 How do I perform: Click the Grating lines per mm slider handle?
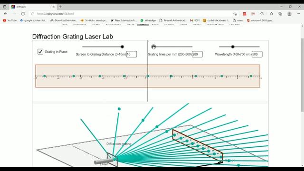pos(153,47)
